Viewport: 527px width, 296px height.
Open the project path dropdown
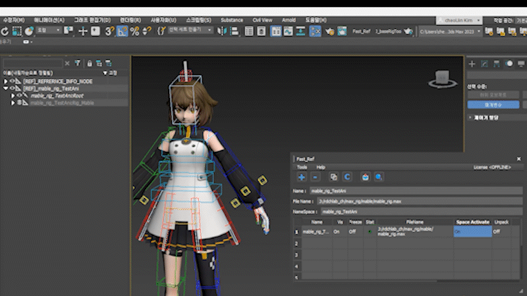pyautogui.click(x=478, y=31)
